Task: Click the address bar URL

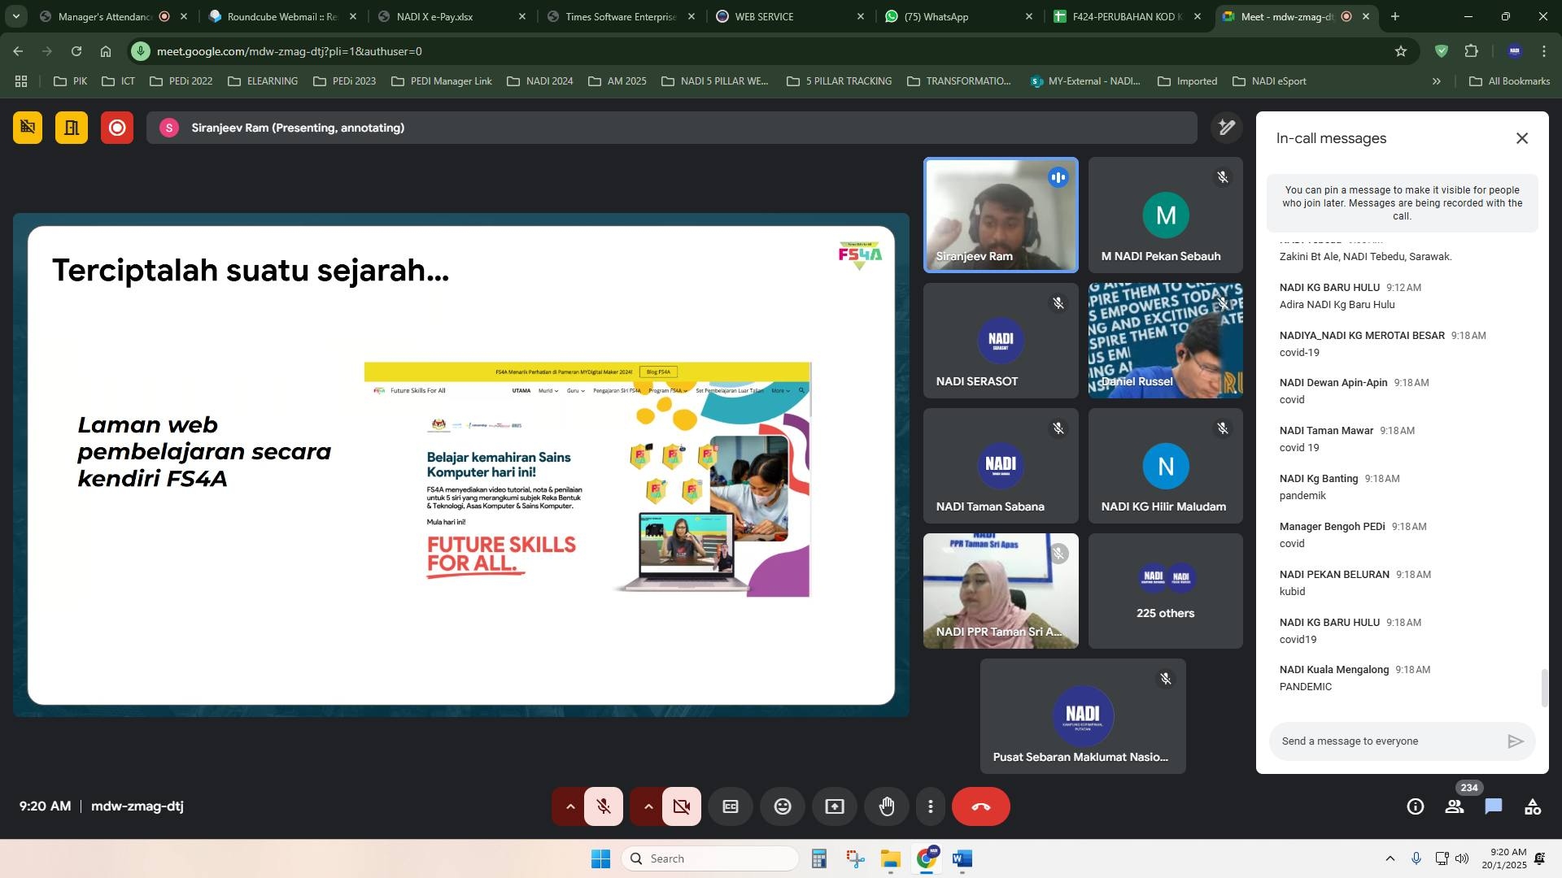Action: (289, 51)
